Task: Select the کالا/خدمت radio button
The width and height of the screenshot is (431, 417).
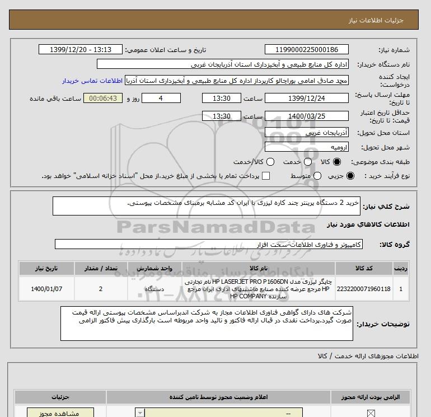Action: (270, 162)
